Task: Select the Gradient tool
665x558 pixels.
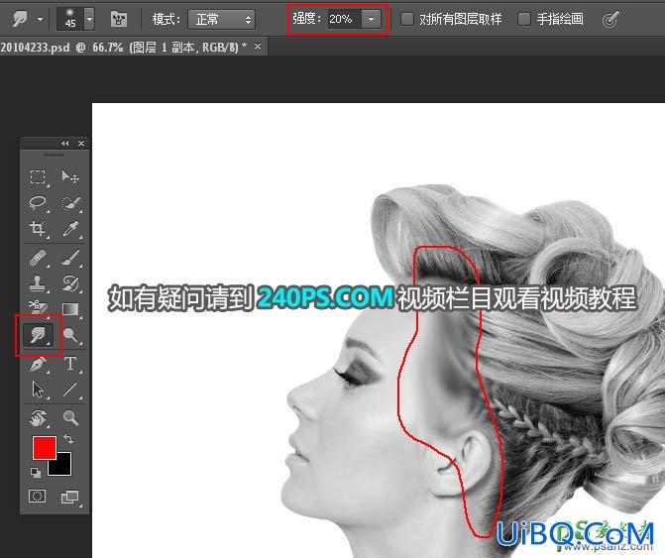Action: (70, 309)
